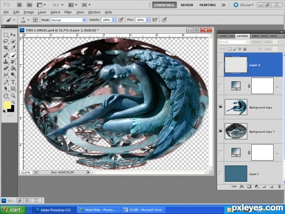285x214 pixels.
Task: Toggle lock position in Layers panel
Action: pyautogui.click(x=240, y=49)
